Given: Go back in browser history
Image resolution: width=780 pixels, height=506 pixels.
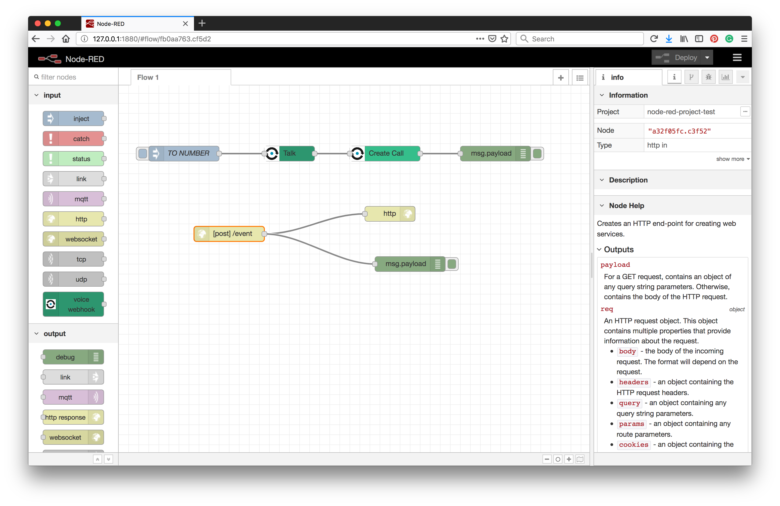Looking at the screenshot, I should [36, 39].
